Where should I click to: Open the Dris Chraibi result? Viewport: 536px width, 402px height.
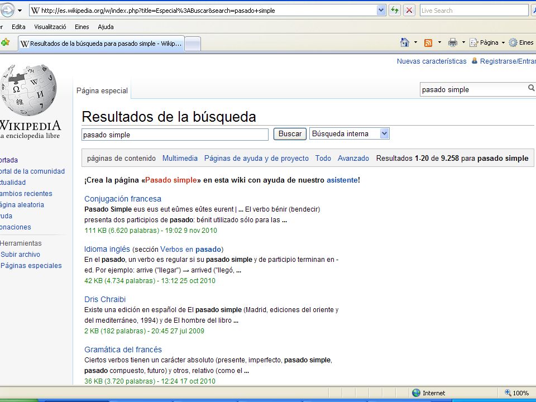tap(105, 299)
